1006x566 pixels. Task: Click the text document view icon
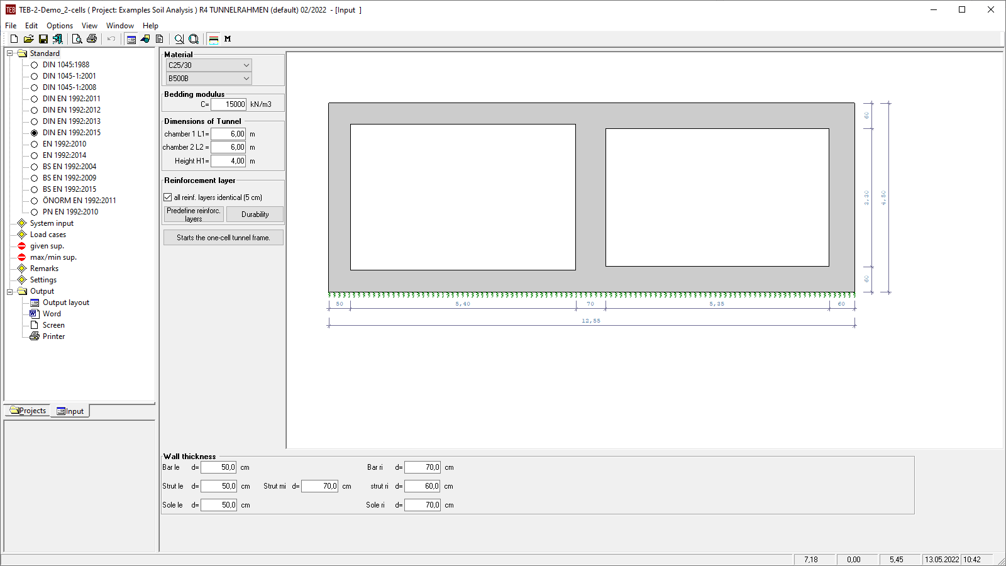point(160,39)
